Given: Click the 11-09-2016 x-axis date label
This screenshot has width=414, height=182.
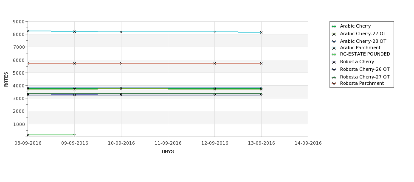Looking at the screenshot, I should (x=168, y=143).
